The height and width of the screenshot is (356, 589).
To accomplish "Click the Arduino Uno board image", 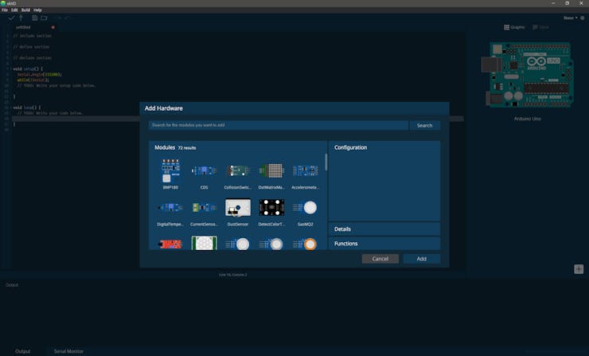I will (x=528, y=74).
